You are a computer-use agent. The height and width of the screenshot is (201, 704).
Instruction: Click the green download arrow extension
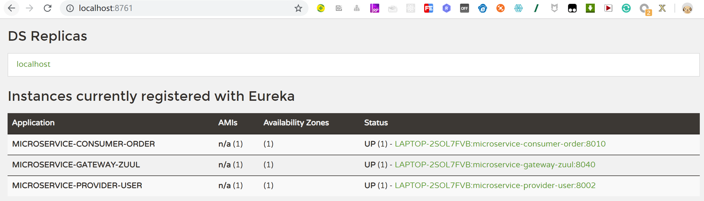coord(590,8)
